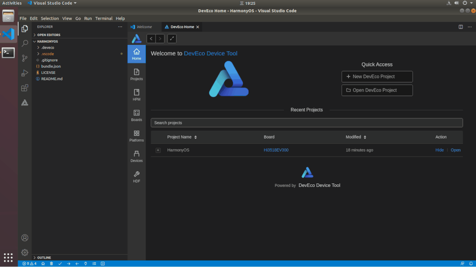The height and width of the screenshot is (267, 476).
Task: Open the Hi3518EV300 board link
Action: pyautogui.click(x=276, y=150)
